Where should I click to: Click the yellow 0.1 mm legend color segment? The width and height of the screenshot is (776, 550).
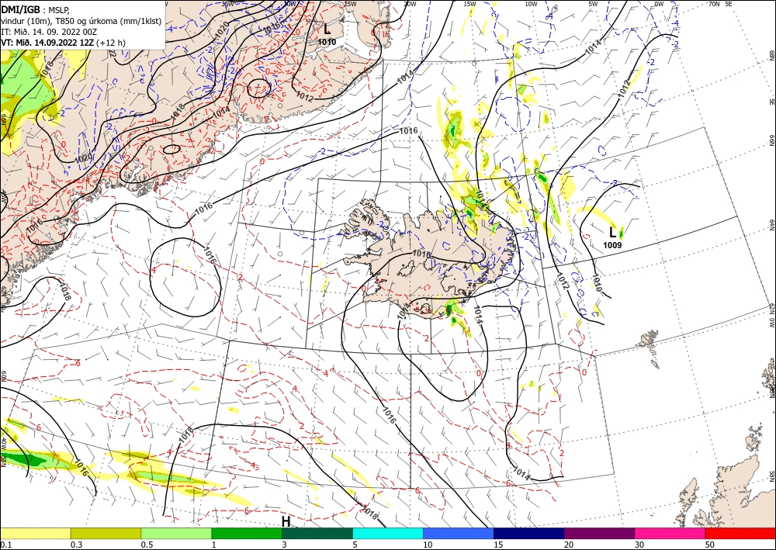coord(35,533)
